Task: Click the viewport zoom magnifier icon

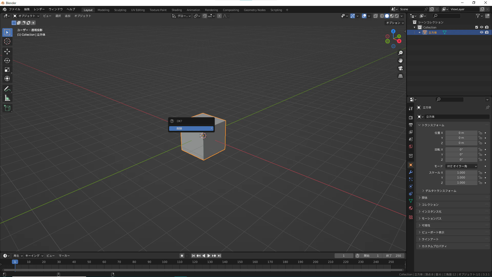Action: (x=401, y=53)
